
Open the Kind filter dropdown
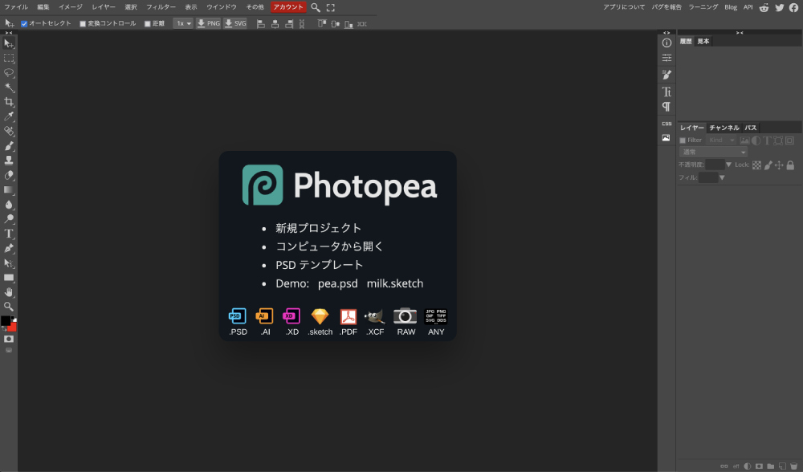pos(721,140)
